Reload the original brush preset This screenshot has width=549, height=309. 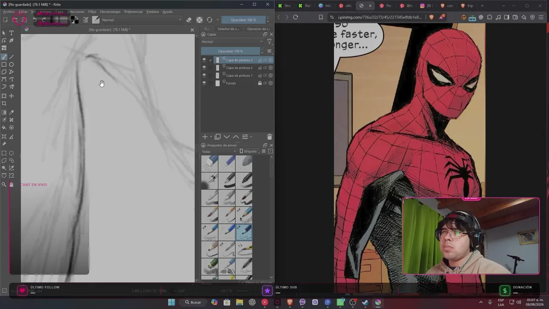point(210,20)
